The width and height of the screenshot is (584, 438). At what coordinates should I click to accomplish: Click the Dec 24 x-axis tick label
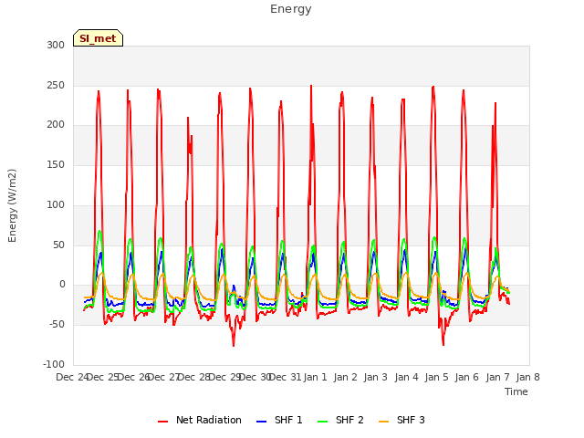tap(72, 377)
